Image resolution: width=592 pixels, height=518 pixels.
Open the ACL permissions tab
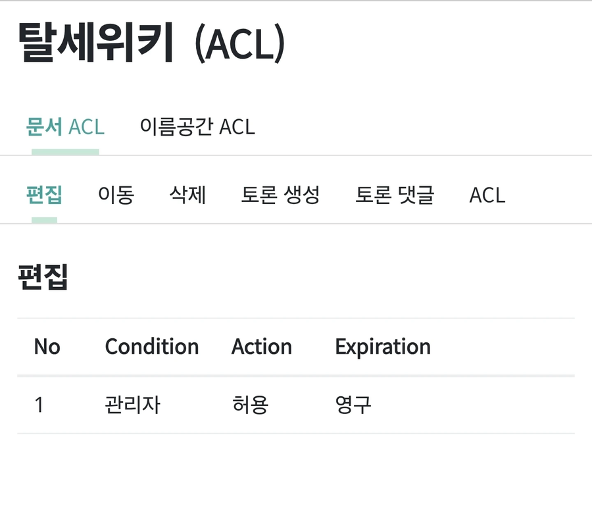point(486,195)
